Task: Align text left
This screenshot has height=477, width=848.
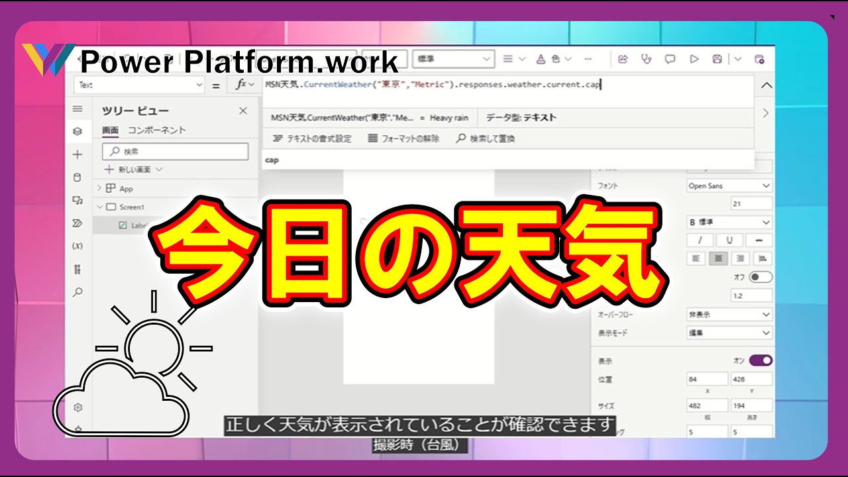Action: (695, 259)
